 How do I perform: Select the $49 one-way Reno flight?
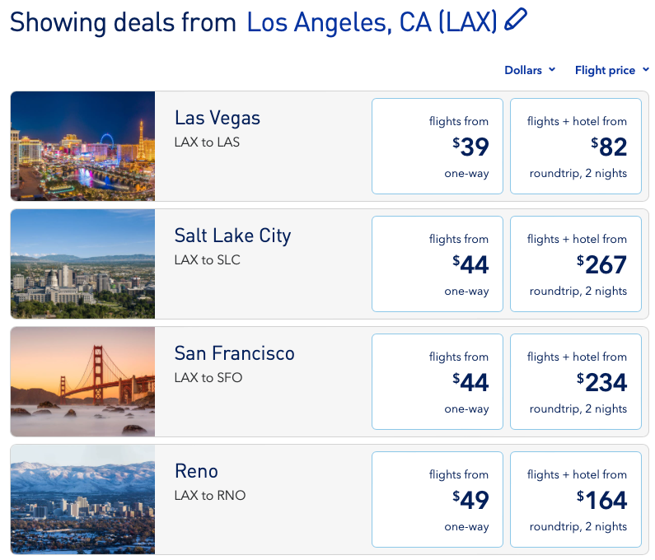[437, 500]
